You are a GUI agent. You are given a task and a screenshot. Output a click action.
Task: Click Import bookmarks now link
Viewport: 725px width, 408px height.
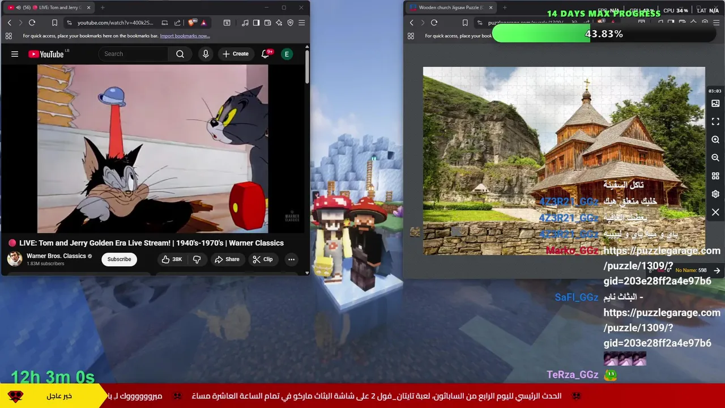point(185,36)
